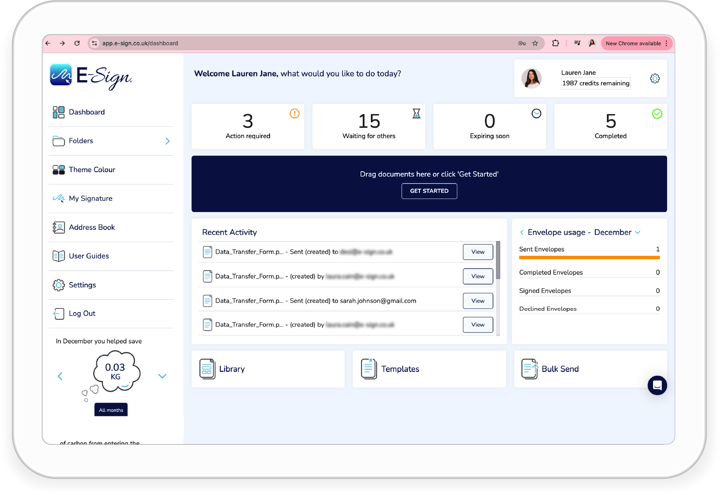Viewport: 720px width, 495px height.
Task: Click the Bulk Send upload icon
Action: [x=530, y=369]
